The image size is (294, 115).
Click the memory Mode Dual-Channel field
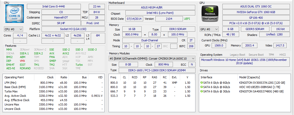coord(150,40)
